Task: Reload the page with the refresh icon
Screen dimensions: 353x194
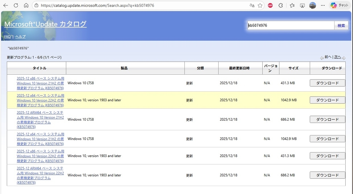Action: point(16,5)
